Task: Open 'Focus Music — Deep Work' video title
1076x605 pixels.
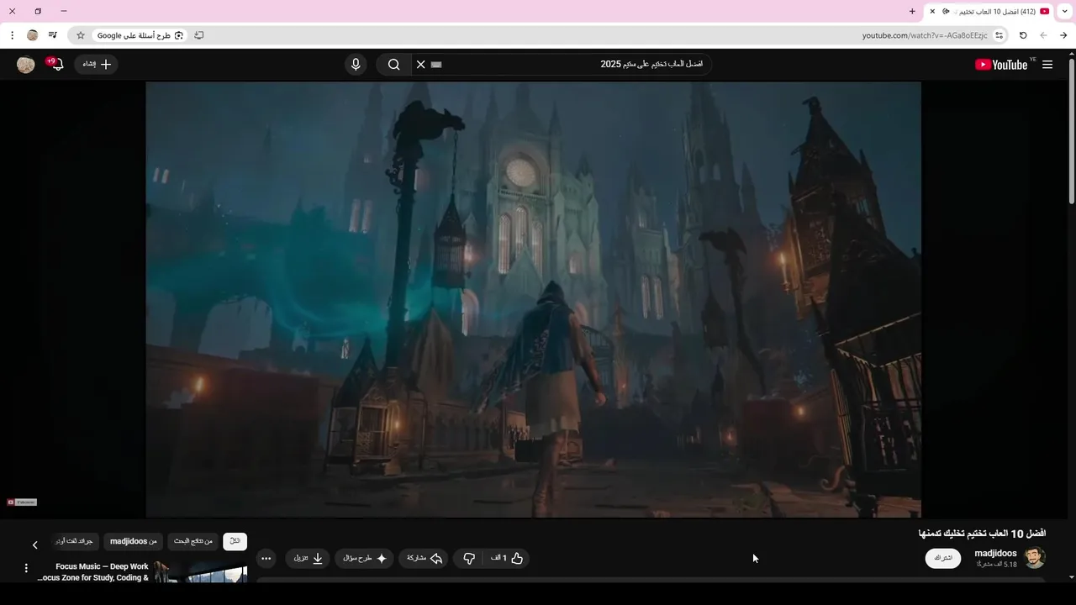Action: click(93, 572)
